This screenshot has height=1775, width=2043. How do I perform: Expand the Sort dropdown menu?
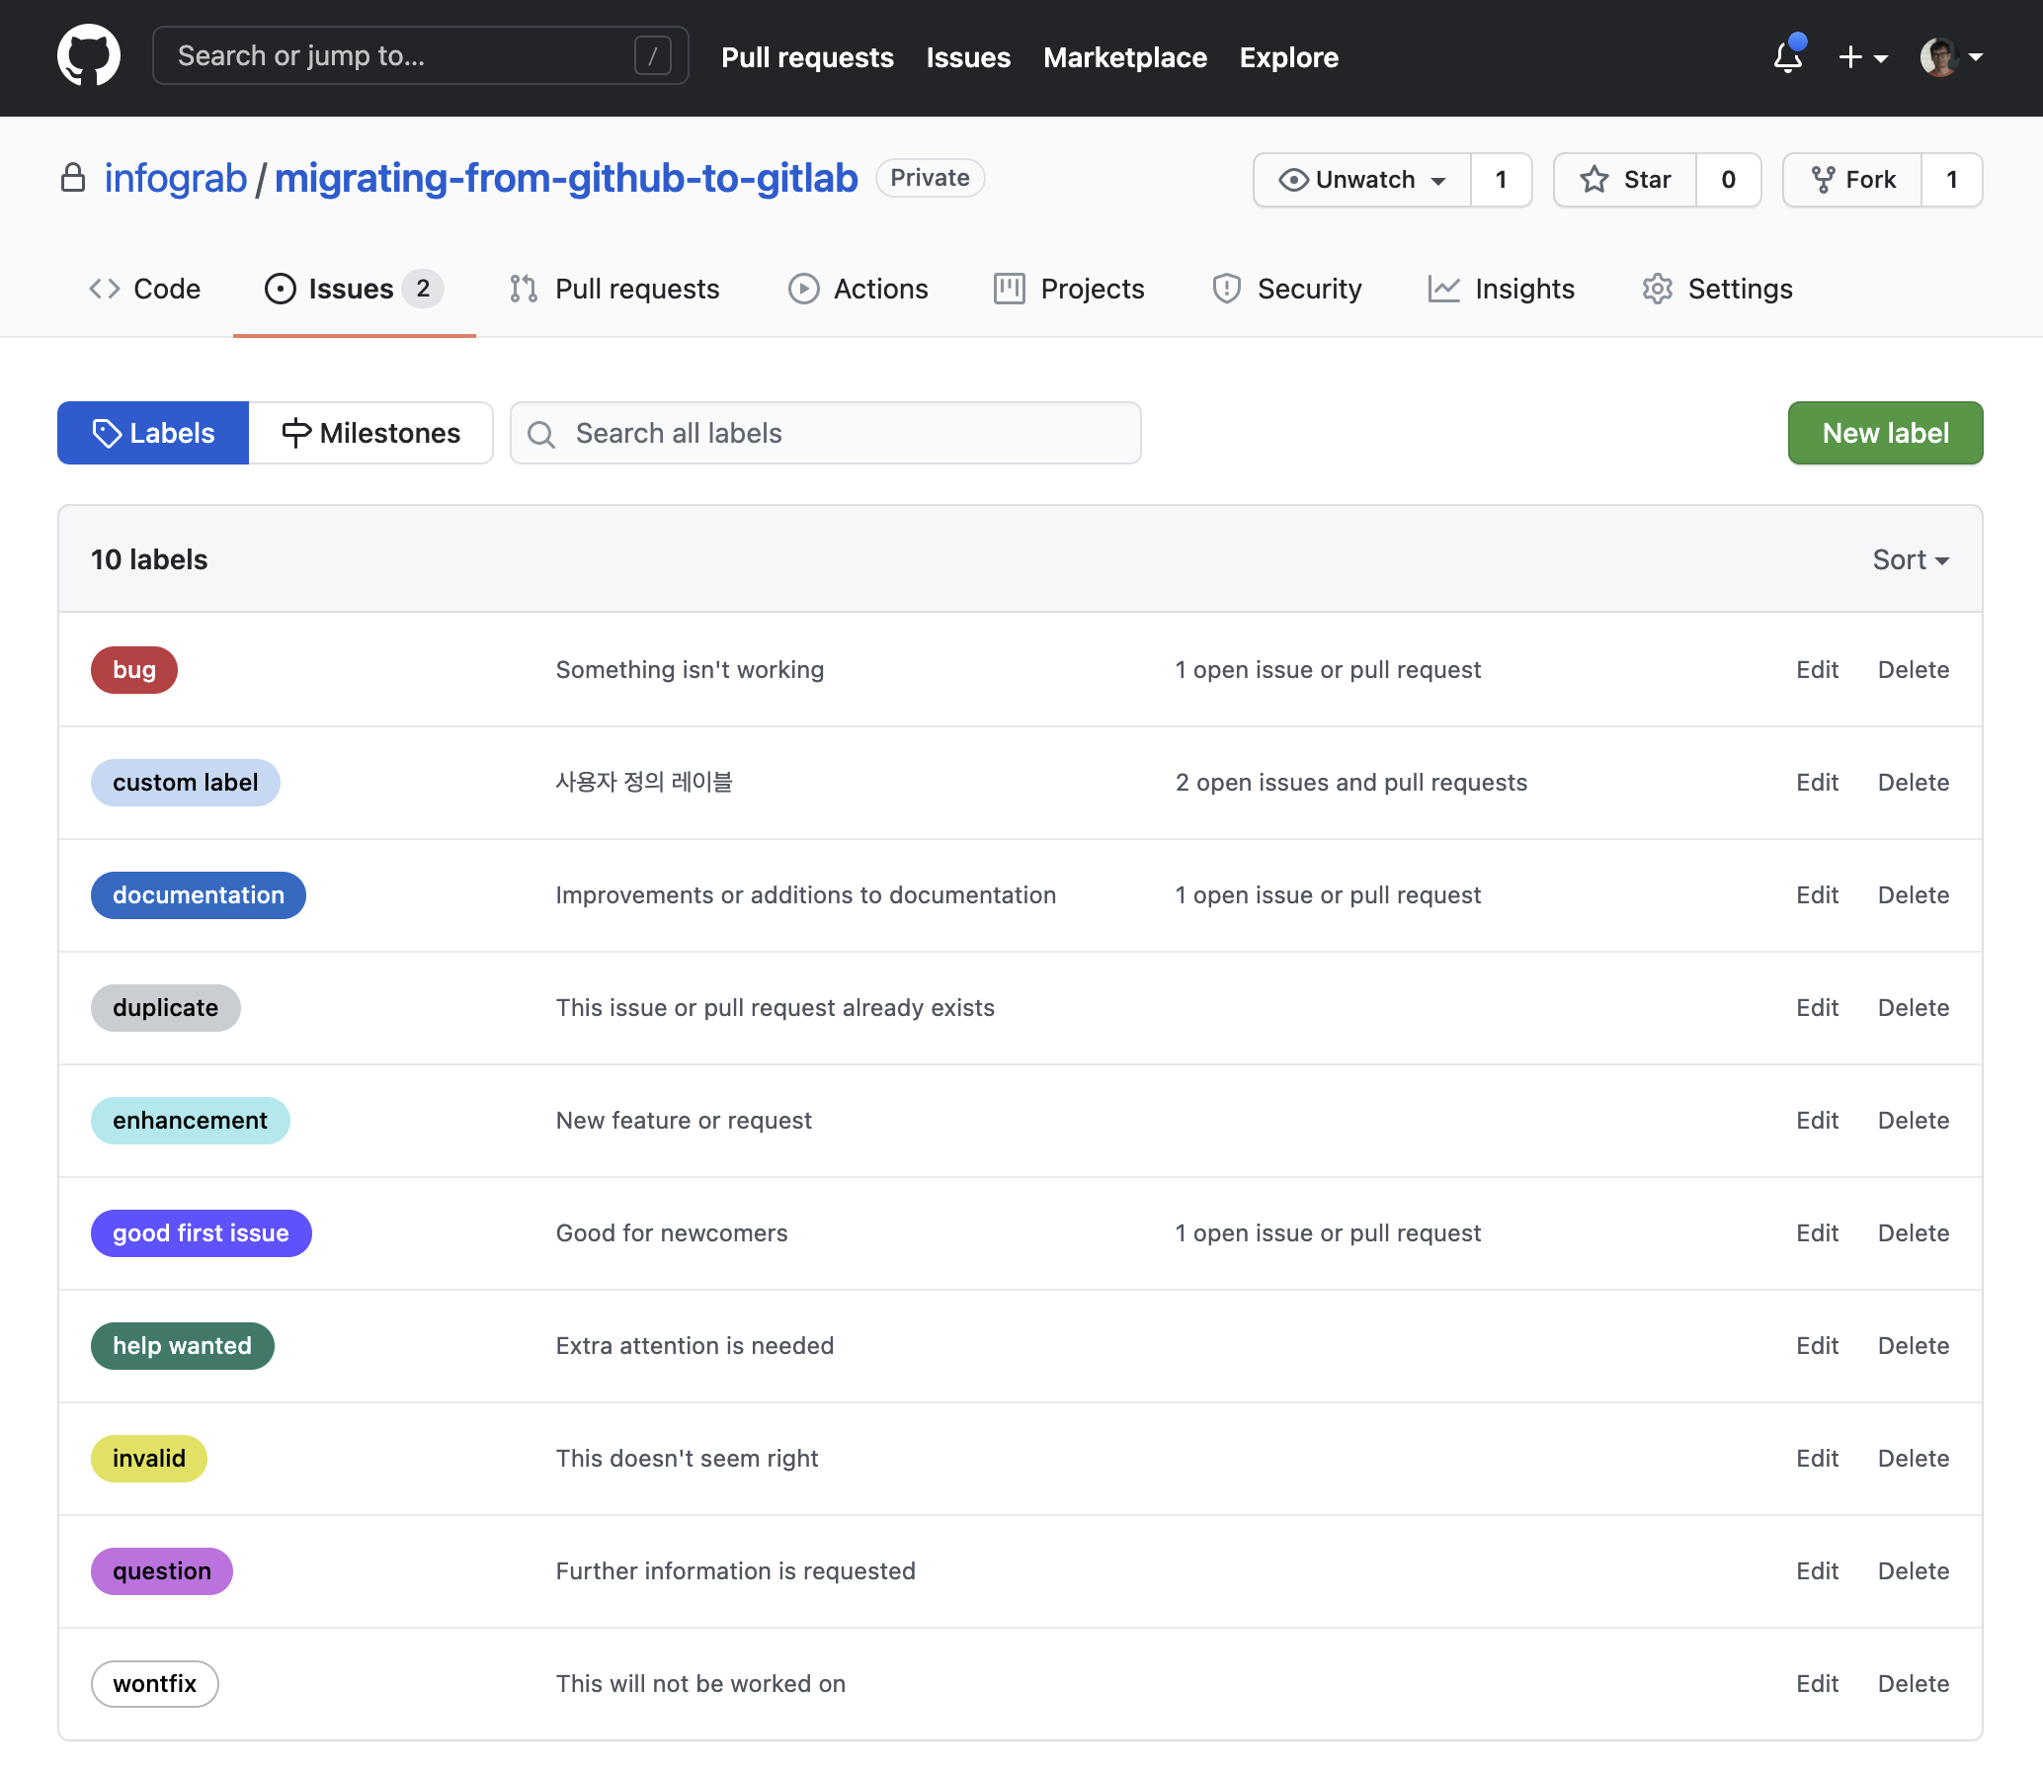click(1910, 558)
